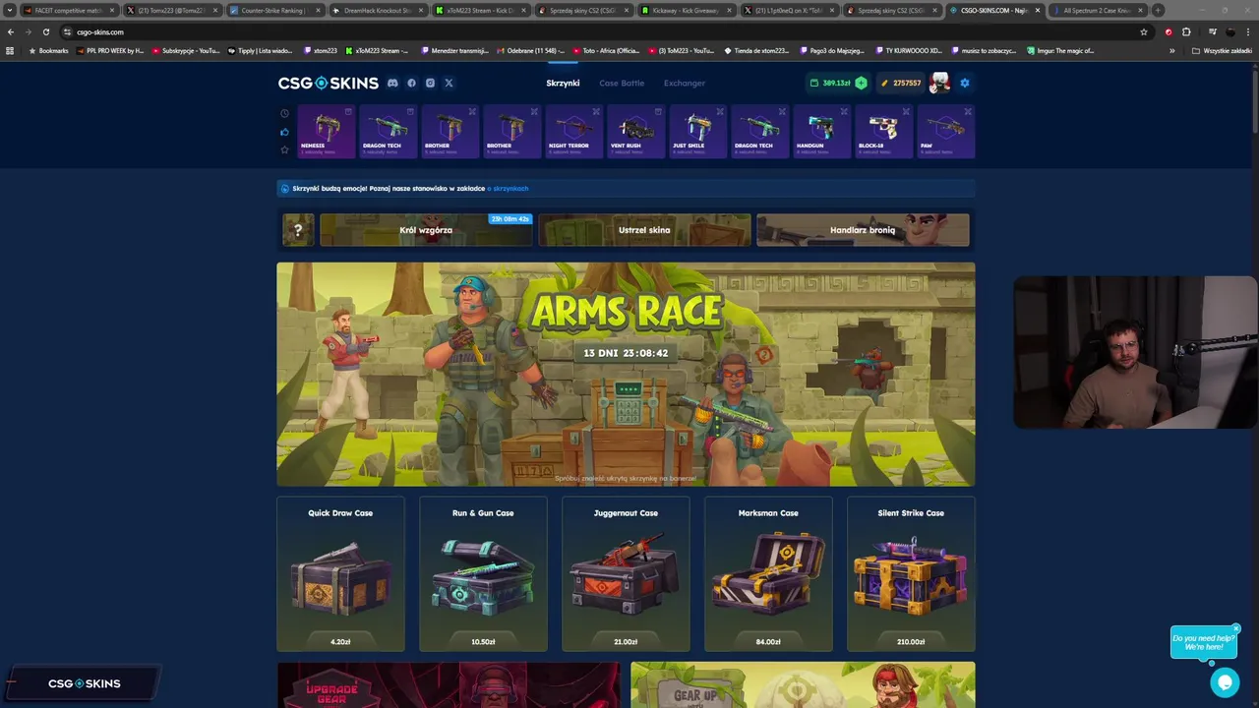Select the Case Battle navigation tab
This screenshot has width=1259, height=708.
622,84
